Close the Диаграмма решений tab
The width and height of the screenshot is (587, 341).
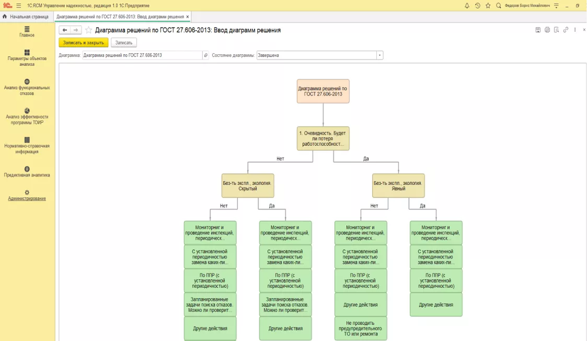click(x=188, y=17)
